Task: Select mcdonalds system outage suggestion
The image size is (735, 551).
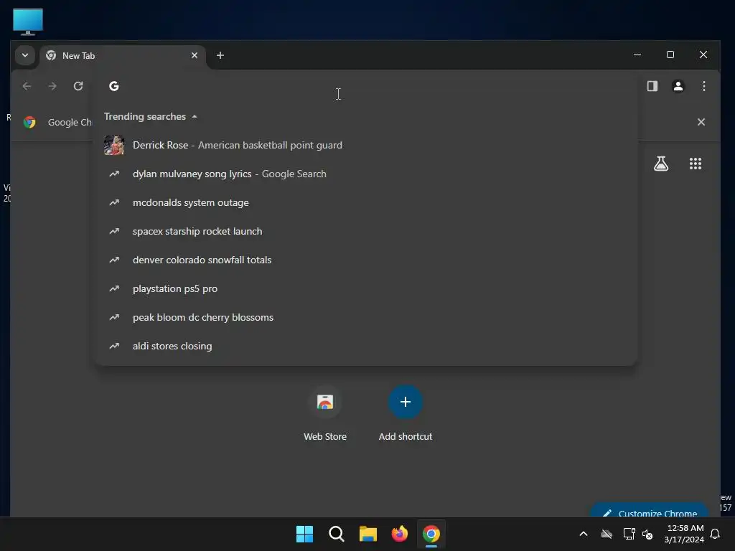Action: [x=366, y=202]
